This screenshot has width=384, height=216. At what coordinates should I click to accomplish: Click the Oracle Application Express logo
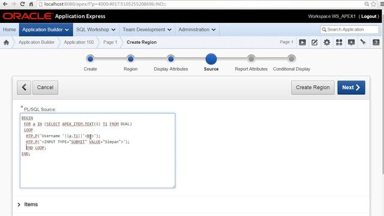(x=54, y=16)
